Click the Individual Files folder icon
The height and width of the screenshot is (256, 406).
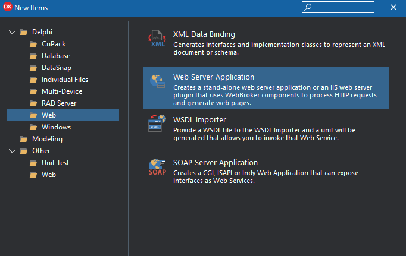33,80
